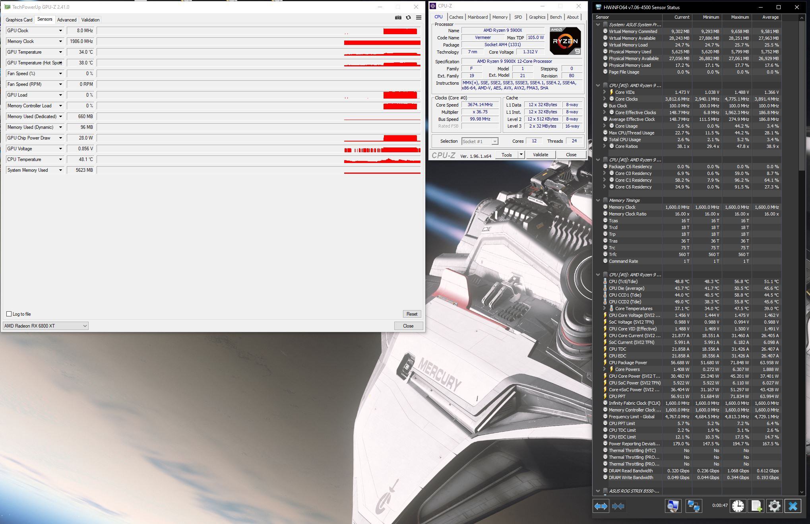Viewport: 810px width, 524px height.
Task: Click the GPU-Z Close button
Action: [x=408, y=326]
